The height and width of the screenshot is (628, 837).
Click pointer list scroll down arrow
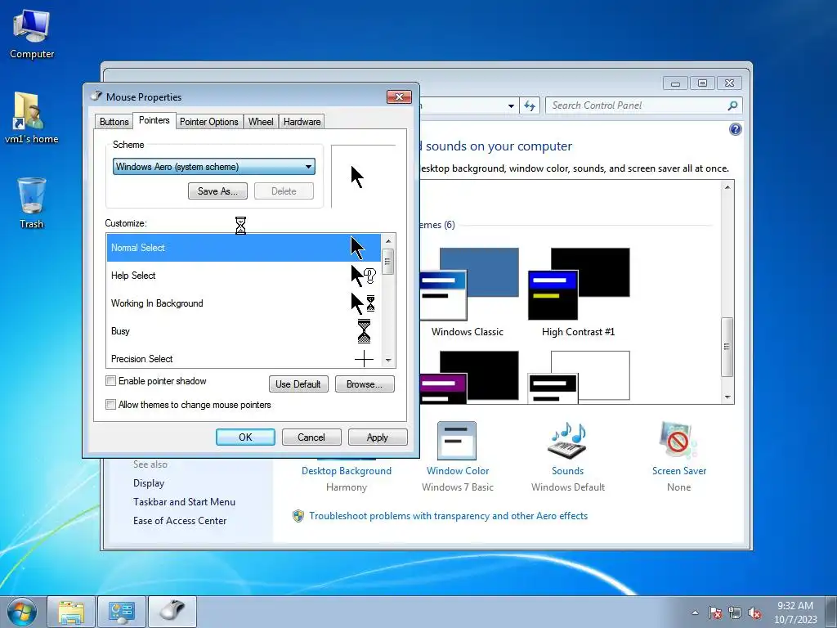pos(388,361)
